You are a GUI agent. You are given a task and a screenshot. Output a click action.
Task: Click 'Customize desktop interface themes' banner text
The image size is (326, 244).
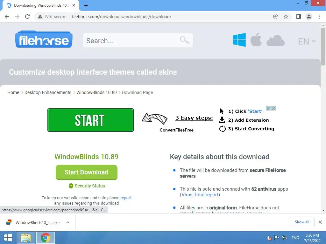click(x=93, y=72)
